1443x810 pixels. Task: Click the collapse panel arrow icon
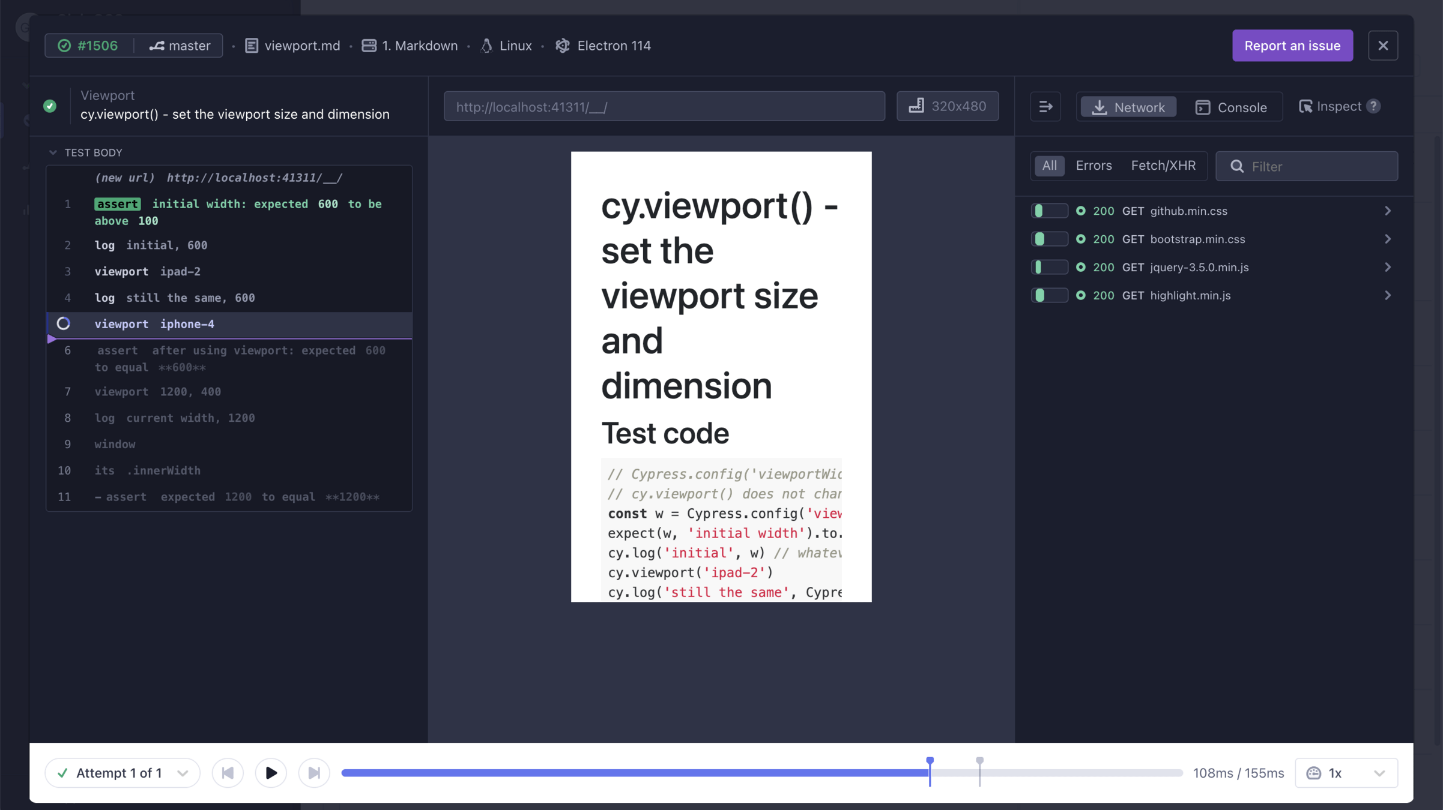[x=1045, y=107]
